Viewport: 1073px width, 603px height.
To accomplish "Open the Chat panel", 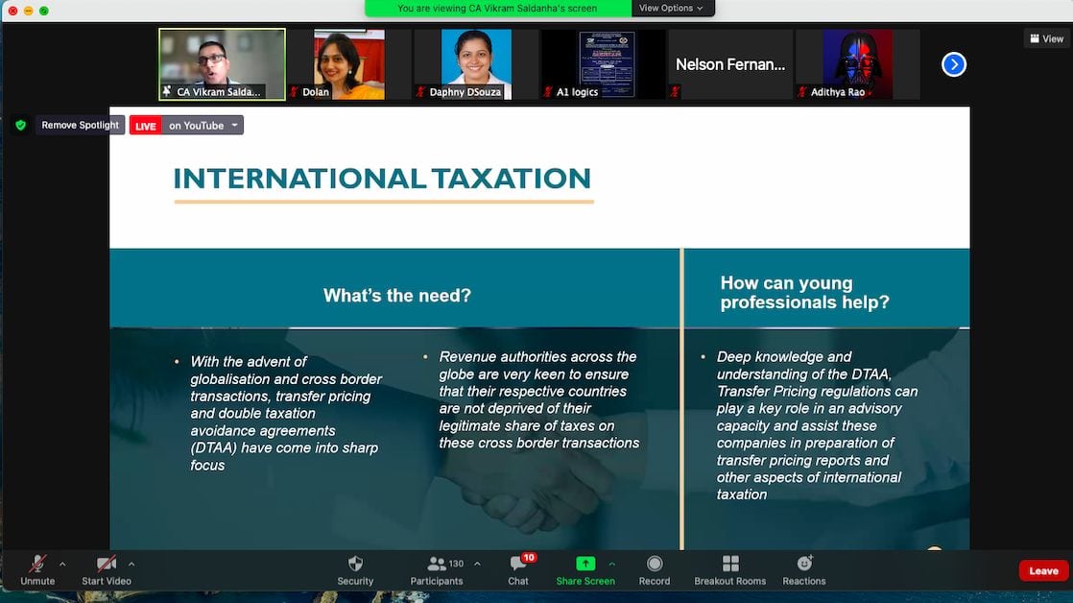I will tap(518, 565).
